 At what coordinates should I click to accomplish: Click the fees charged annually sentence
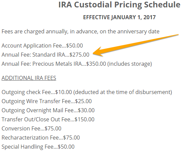[80, 32]
